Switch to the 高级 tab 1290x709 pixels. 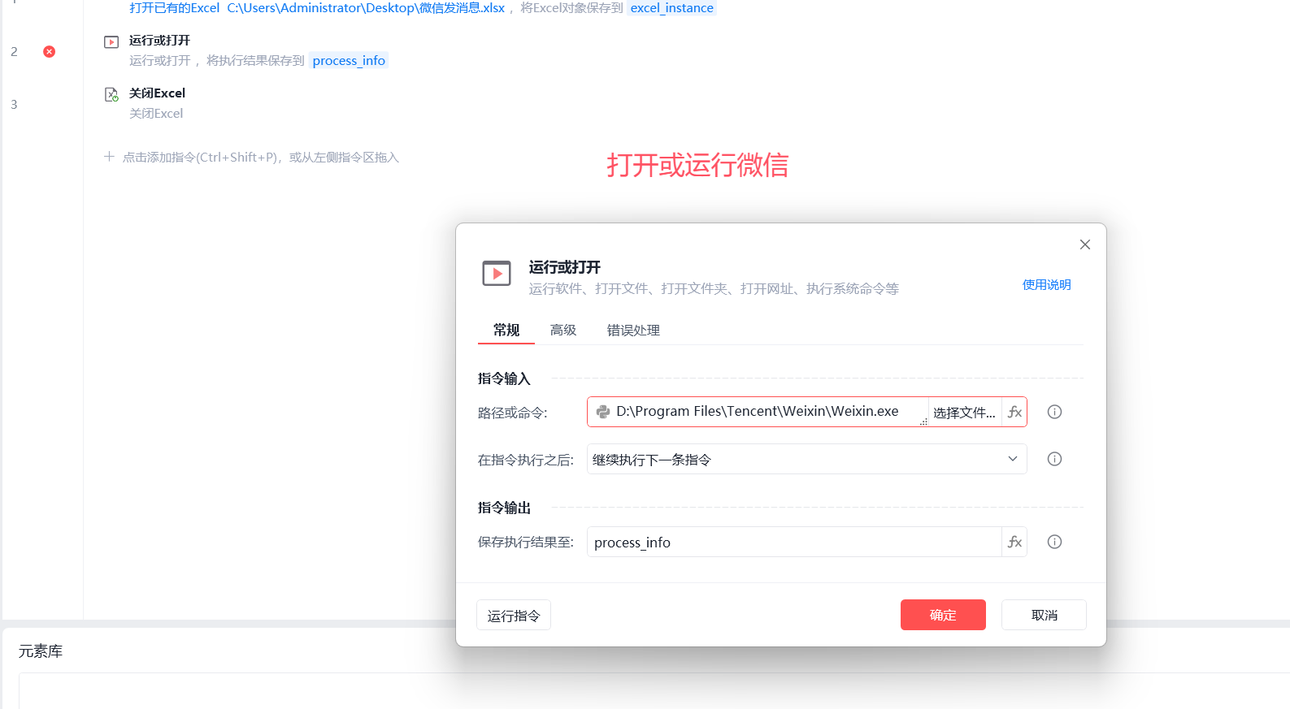[x=562, y=330]
